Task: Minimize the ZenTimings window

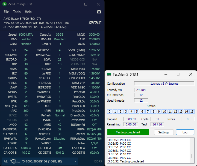Action: pyautogui.click(x=73, y=4)
